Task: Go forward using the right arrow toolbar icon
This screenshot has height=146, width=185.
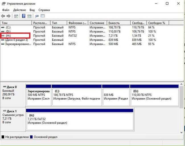Action: point(8,16)
